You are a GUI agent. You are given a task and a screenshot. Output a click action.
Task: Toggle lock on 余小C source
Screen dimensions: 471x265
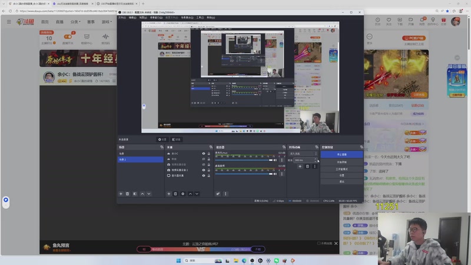click(209, 154)
